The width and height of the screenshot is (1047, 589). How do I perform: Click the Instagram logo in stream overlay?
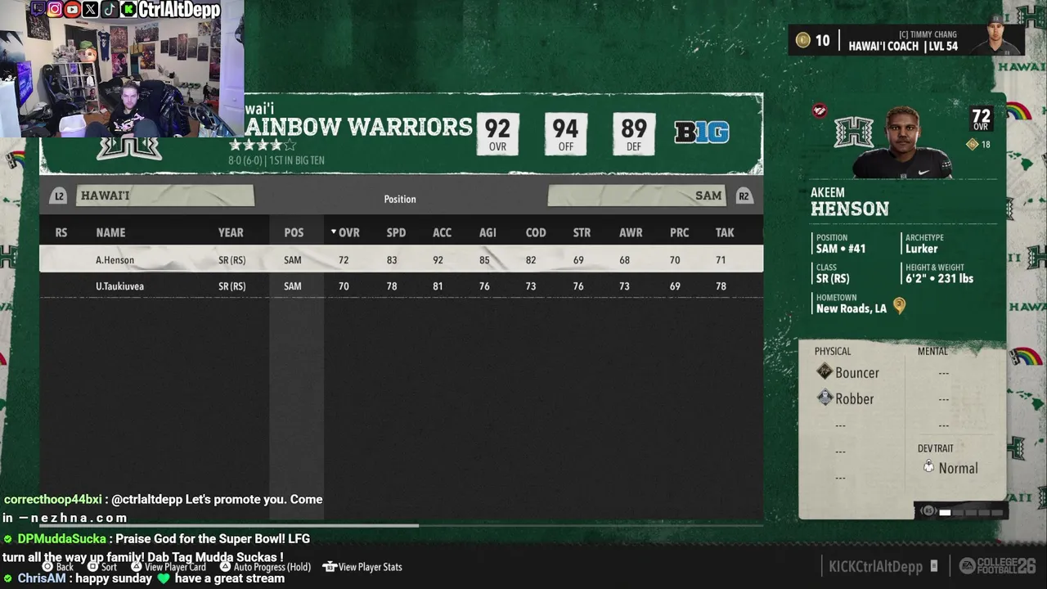[55, 9]
